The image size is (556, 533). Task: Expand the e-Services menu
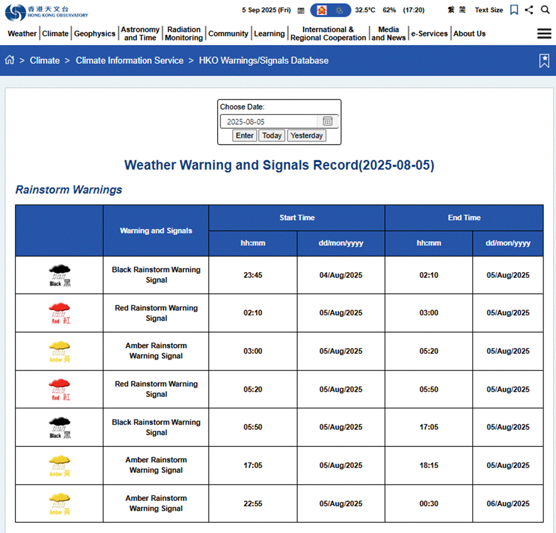(x=430, y=34)
